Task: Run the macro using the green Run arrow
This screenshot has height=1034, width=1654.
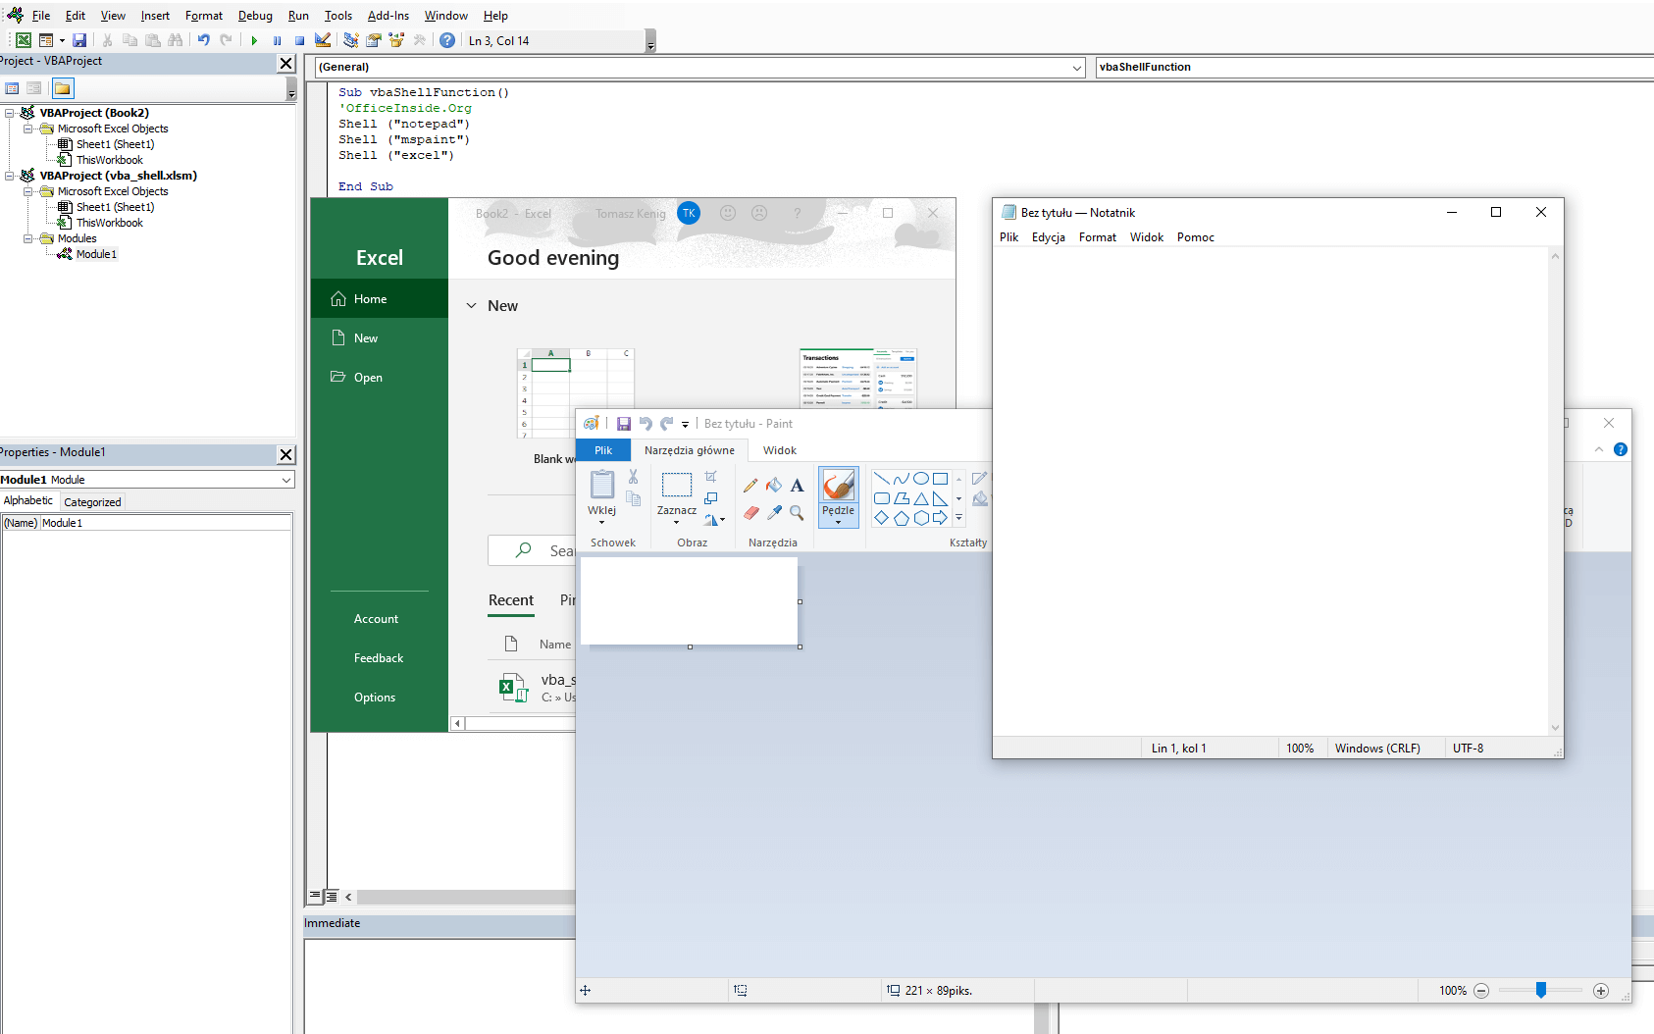Action: pos(254,40)
